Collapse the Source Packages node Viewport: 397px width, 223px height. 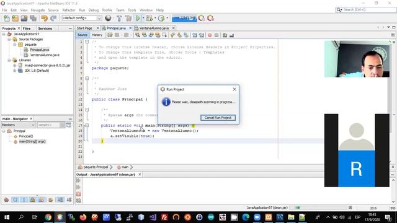coord(9,40)
